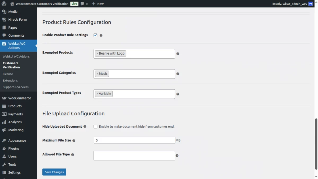The image size is (318, 179).
Task: Remove the Beanie with Logo tag
Action: [98, 54]
